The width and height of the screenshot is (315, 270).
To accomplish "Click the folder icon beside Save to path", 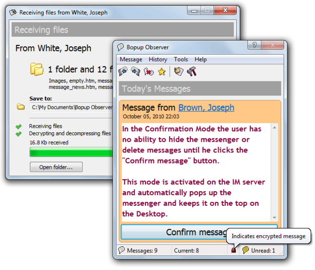I will coord(21,106).
